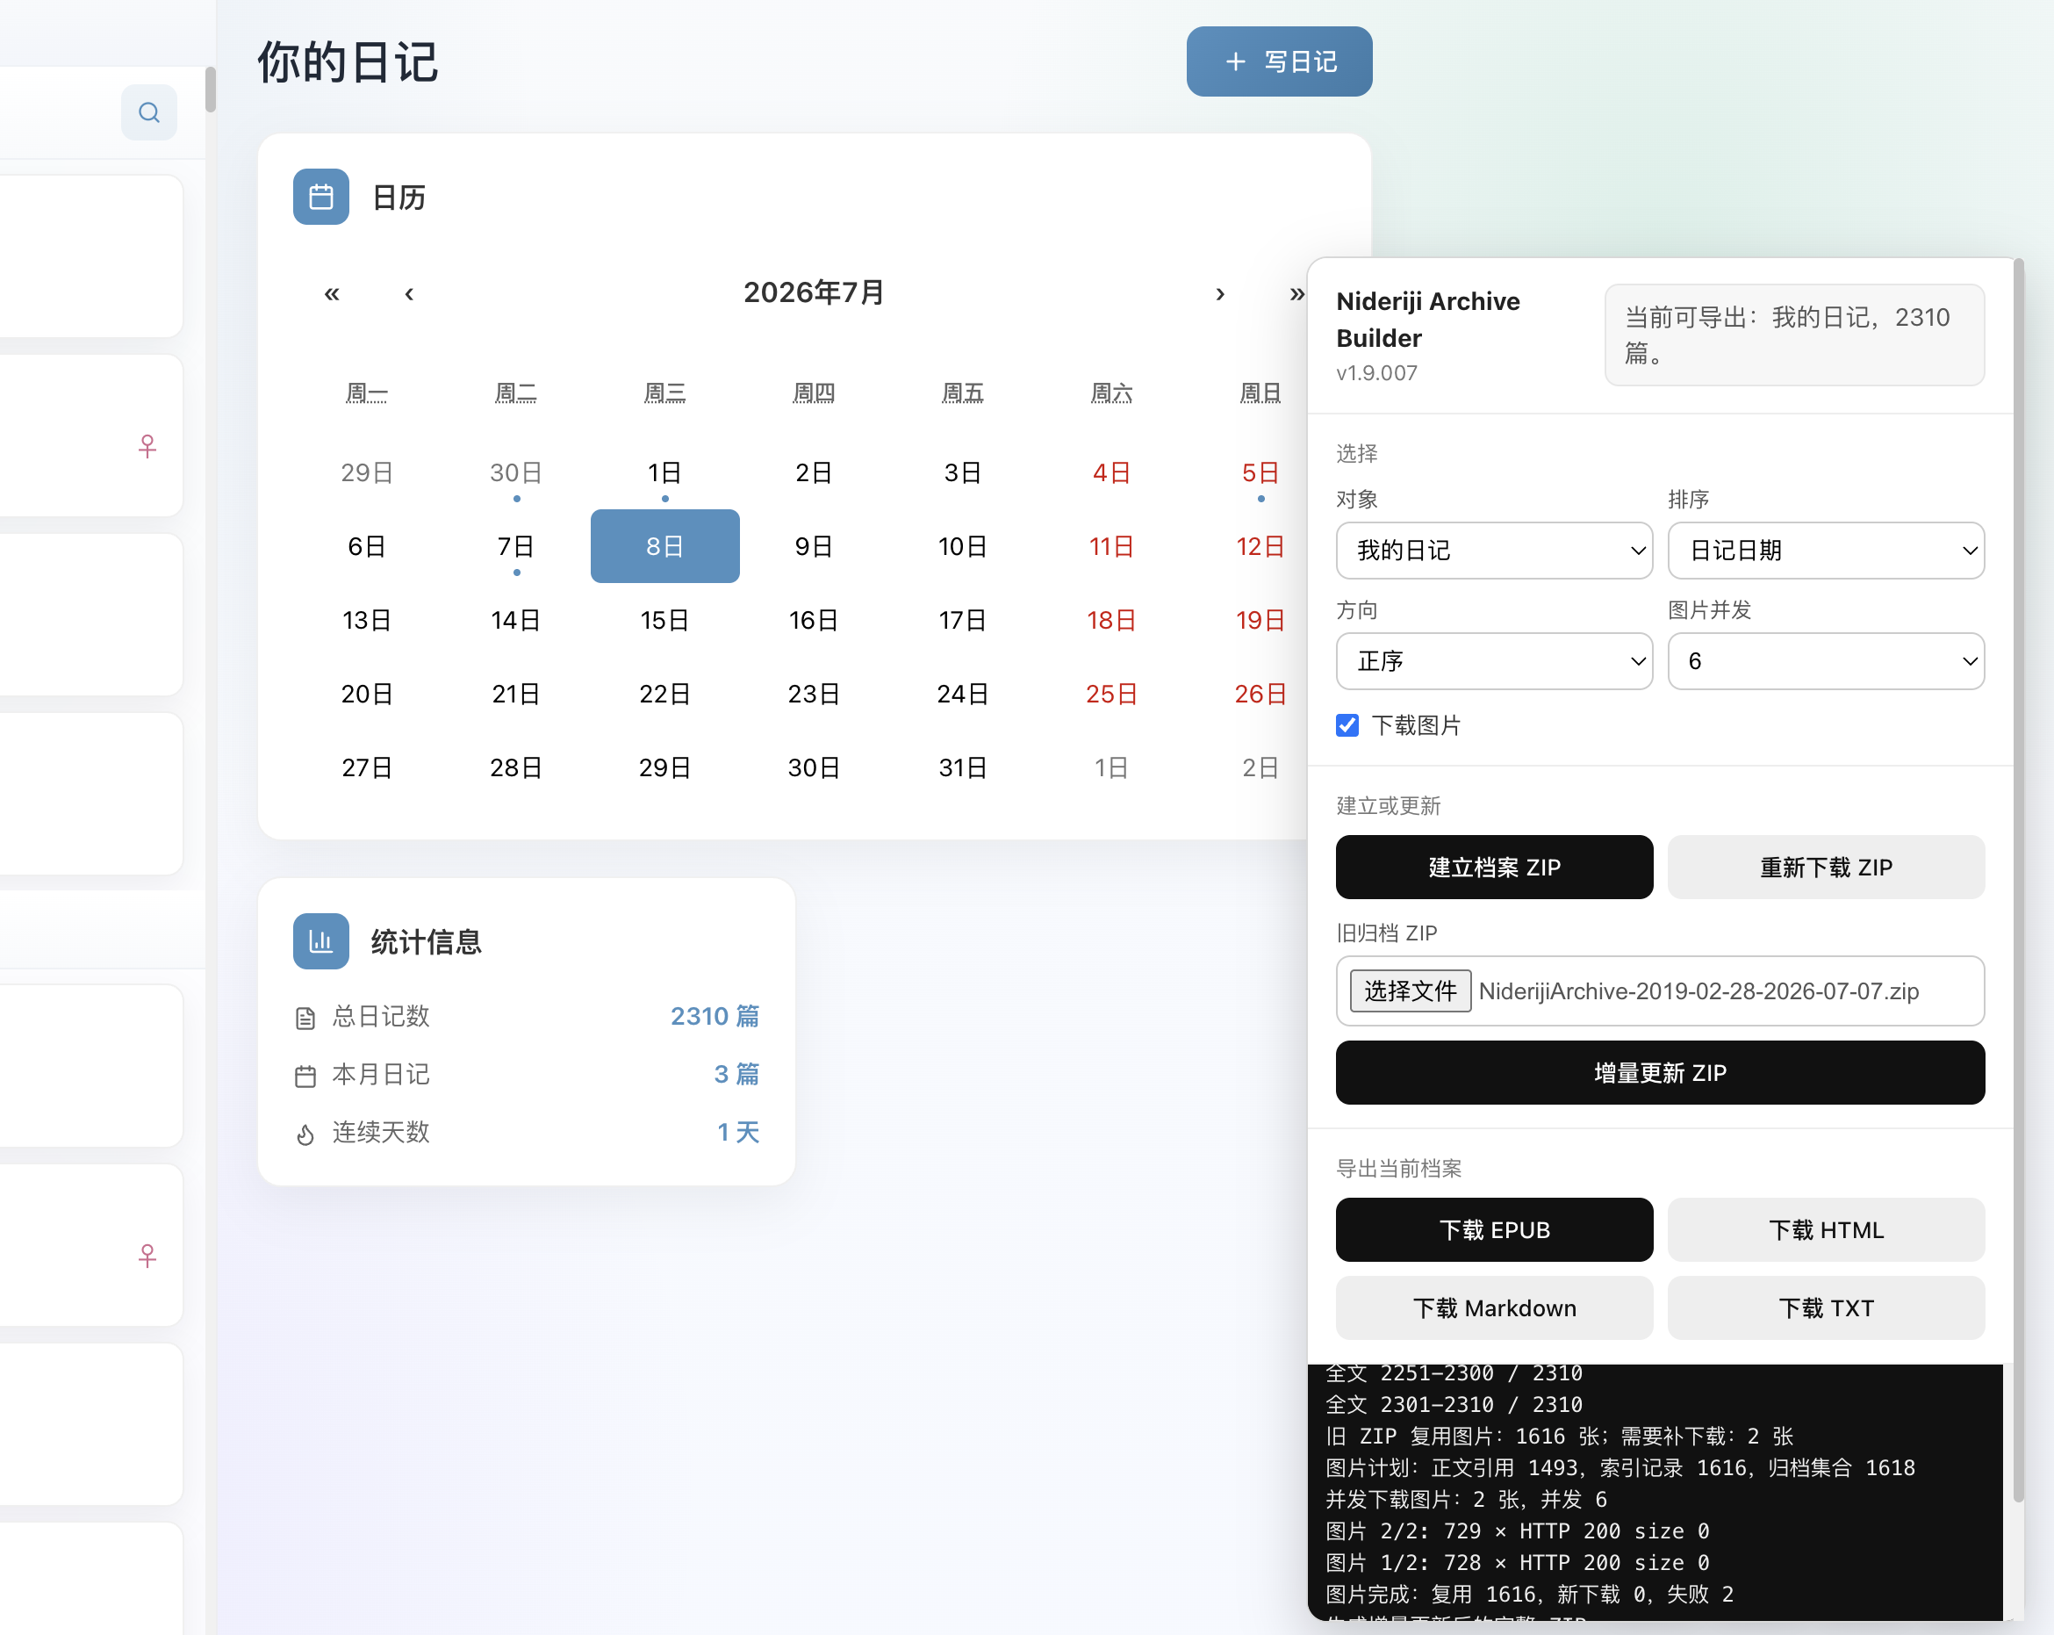Click the 建立档案 ZIP button

(1494, 867)
